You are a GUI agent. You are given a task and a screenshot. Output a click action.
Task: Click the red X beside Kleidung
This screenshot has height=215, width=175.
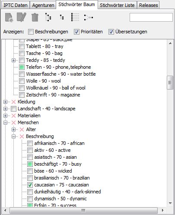[13, 102]
